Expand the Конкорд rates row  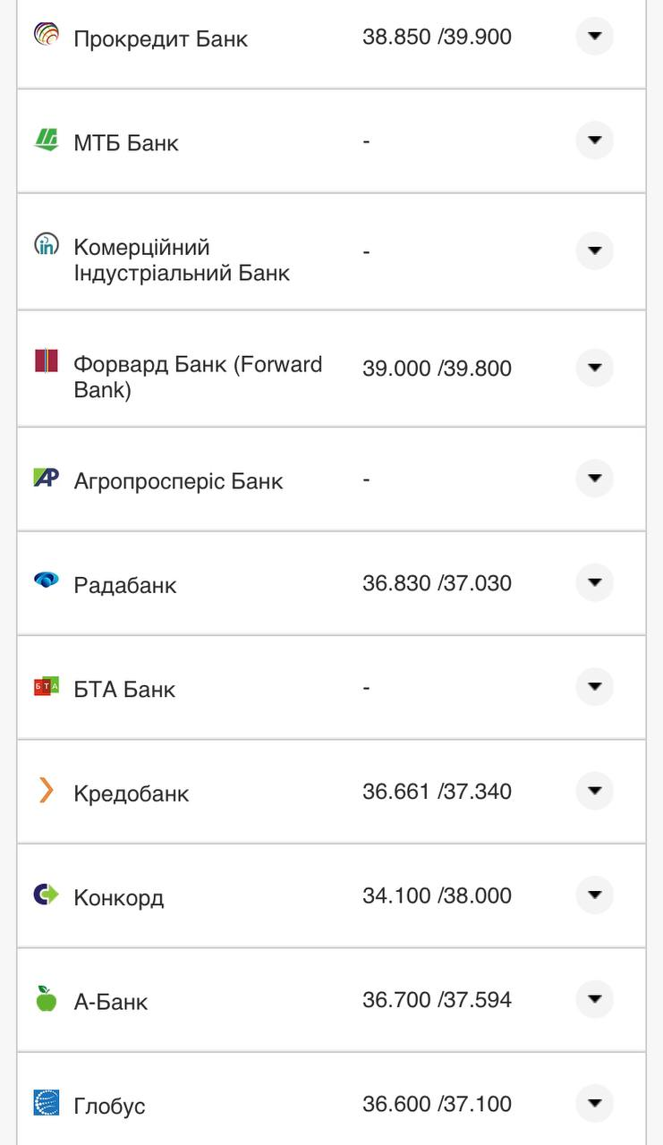click(x=594, y=895)
